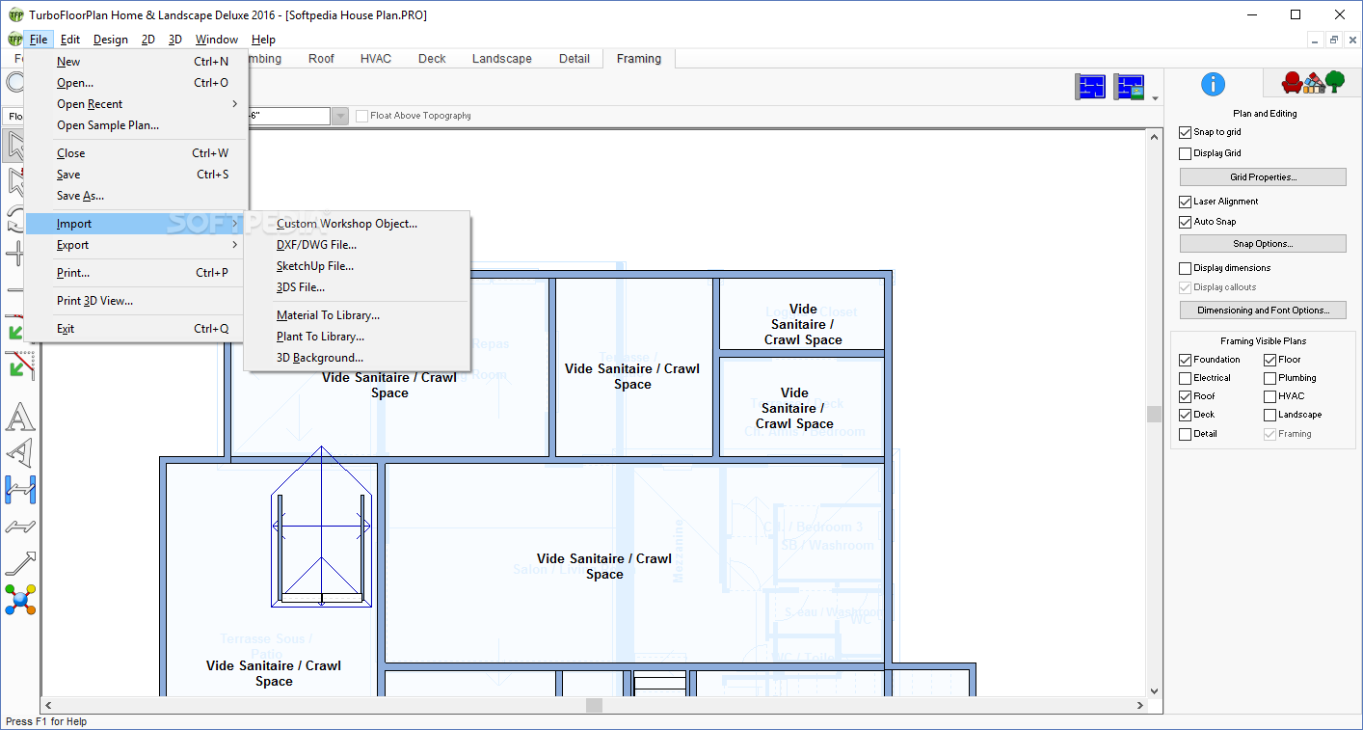
Task: Enable Display dimensions
Action: coord(1186,268)
